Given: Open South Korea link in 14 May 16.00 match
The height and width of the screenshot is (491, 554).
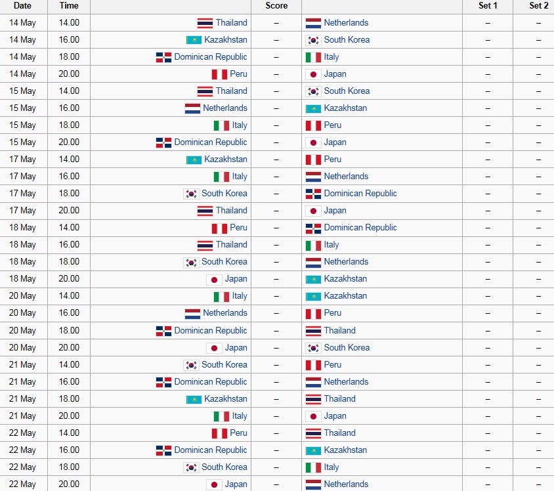Looking at the screenshot, I should 347,39.
